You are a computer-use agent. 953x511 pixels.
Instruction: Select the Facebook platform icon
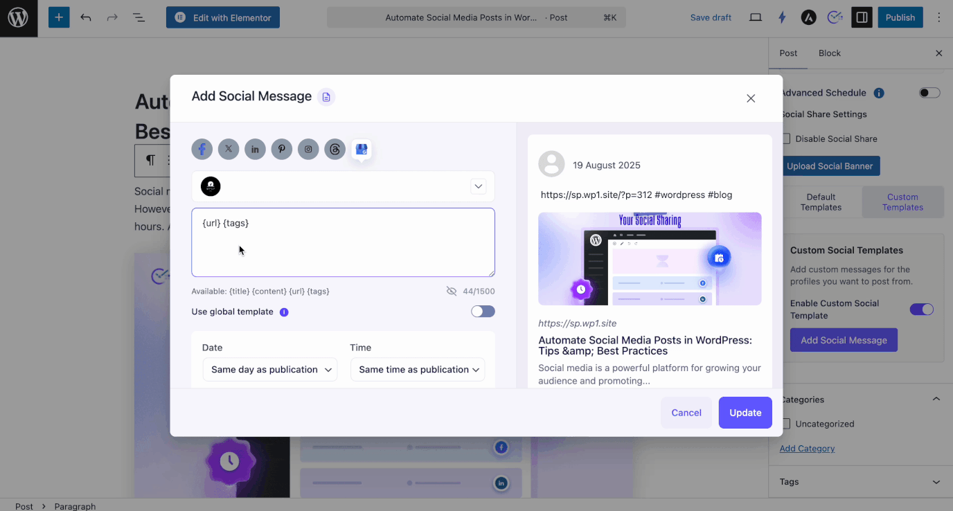pyautogui.click(x=202, y=149)
